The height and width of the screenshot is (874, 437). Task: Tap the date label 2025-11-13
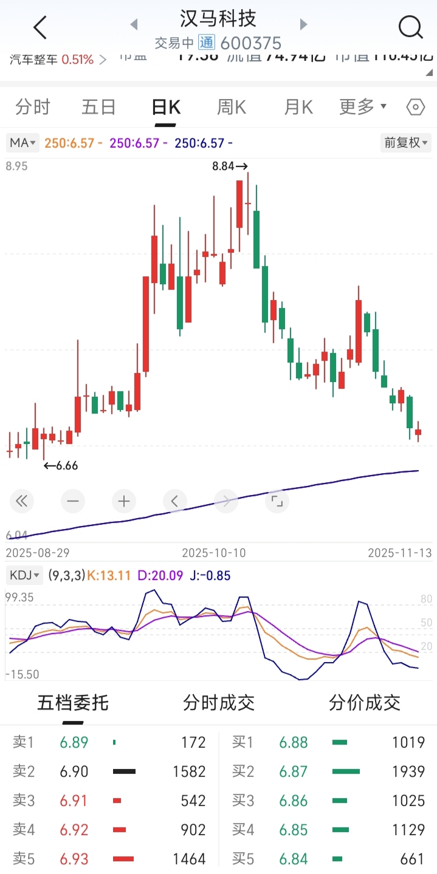tap(400, 553)
